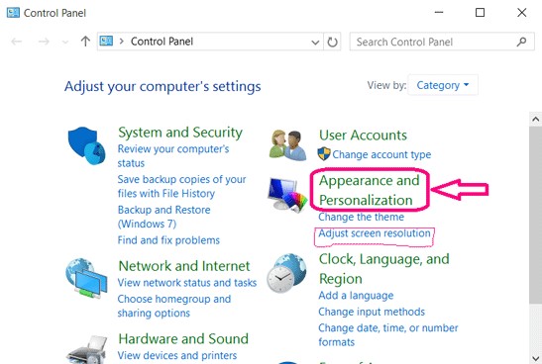Open Clock, Language, and Region category
The image size is (542, 364).
point(384,269)
